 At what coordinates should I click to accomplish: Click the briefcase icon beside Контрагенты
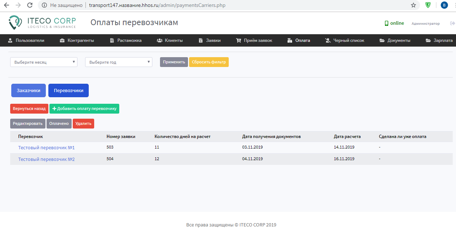pyautogui.click(x=62, y=40)
